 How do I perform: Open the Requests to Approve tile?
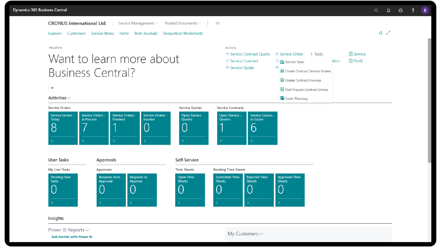coord(142,190)
